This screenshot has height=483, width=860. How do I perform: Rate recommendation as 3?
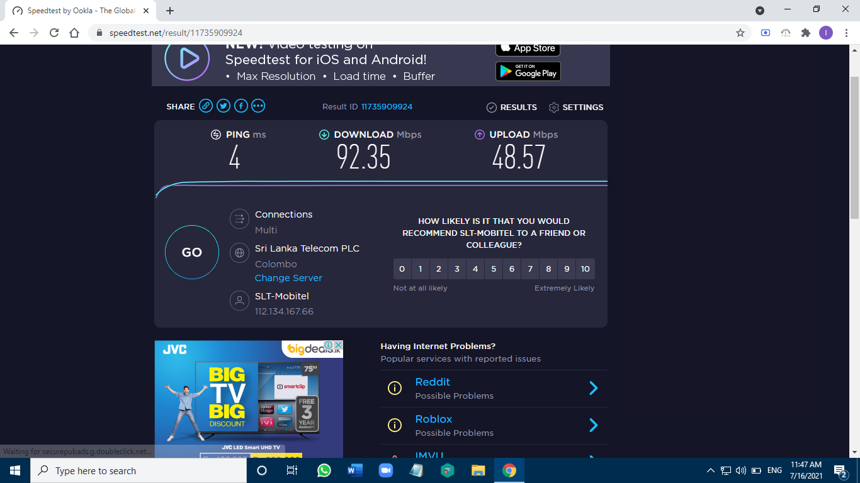pyautogui.click(x=457, y=269)
